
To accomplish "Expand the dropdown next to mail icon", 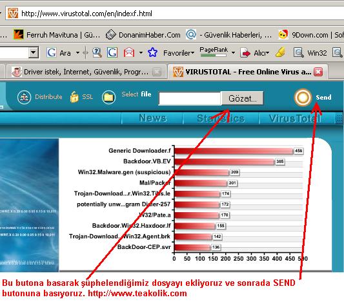I will pyautogui.click(x=141, y=53).
